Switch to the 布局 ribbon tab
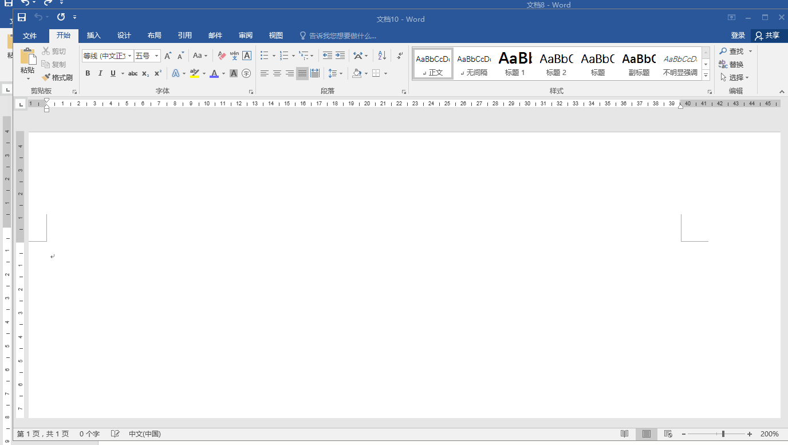Screen dimensions: 788x445 pyautogui.click(x=155, y=36)
